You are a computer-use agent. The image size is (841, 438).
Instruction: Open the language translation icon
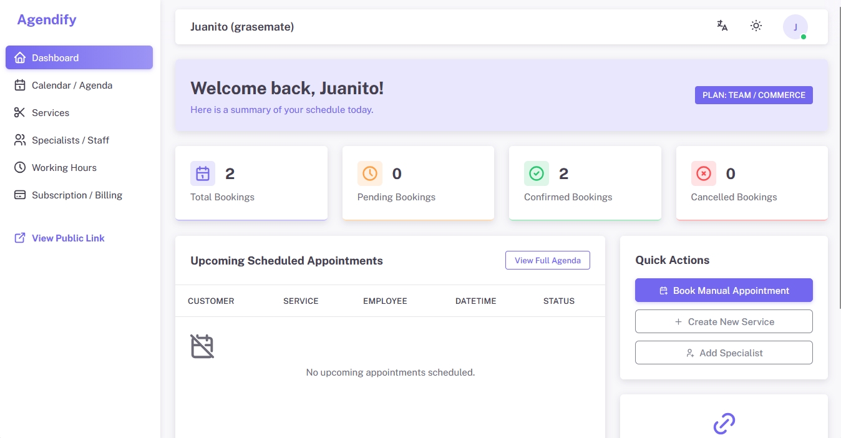tap(722, 26)
